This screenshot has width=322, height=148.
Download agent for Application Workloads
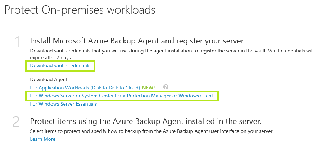click(85, 88)
